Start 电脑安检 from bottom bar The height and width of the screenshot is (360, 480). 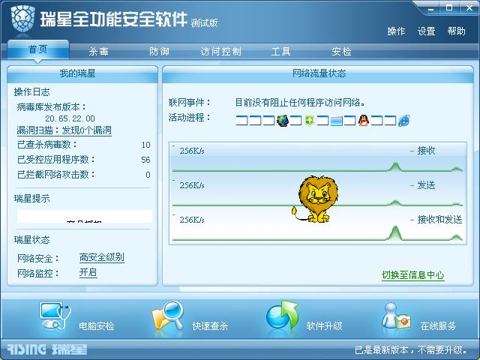pyautogui.click(x=97, y=326)
